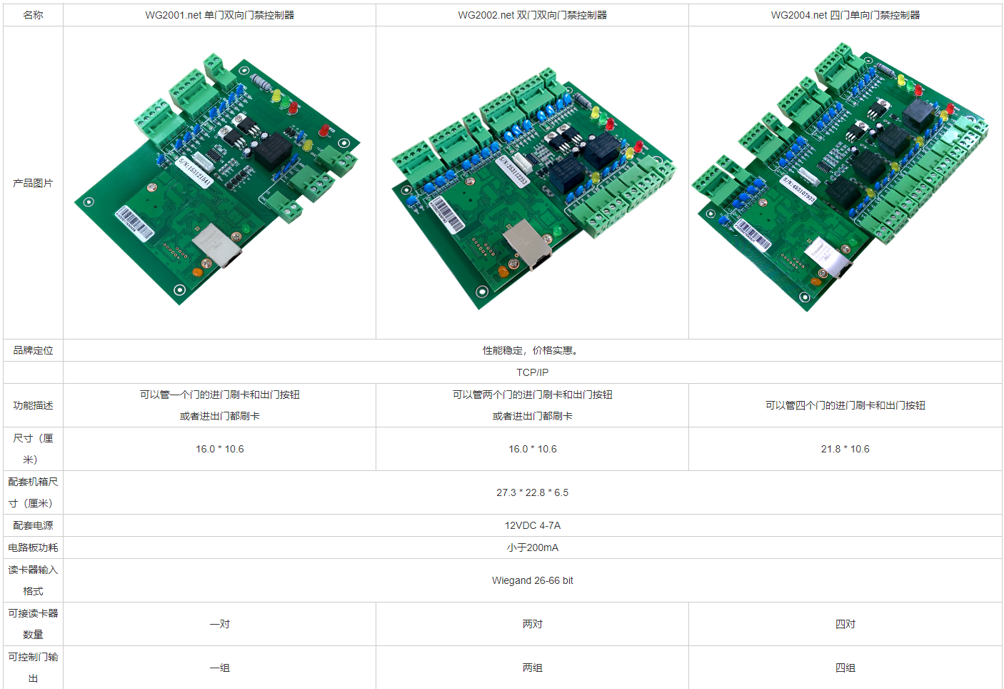Click the WG2001.net single-door controller board image
1004x689 pixels.
click(x=218, y=179)
